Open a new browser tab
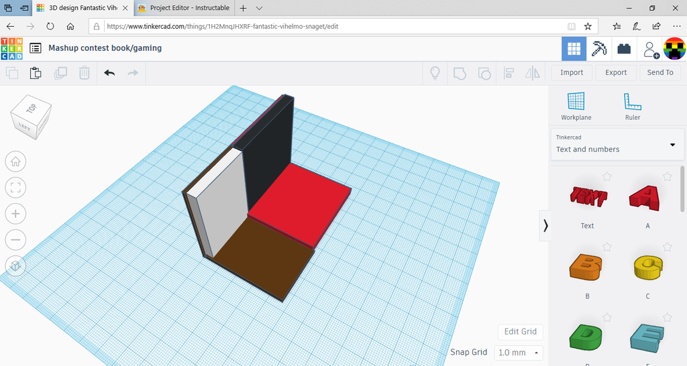This screenshot has width=687, height=366. tap(243, 8)
